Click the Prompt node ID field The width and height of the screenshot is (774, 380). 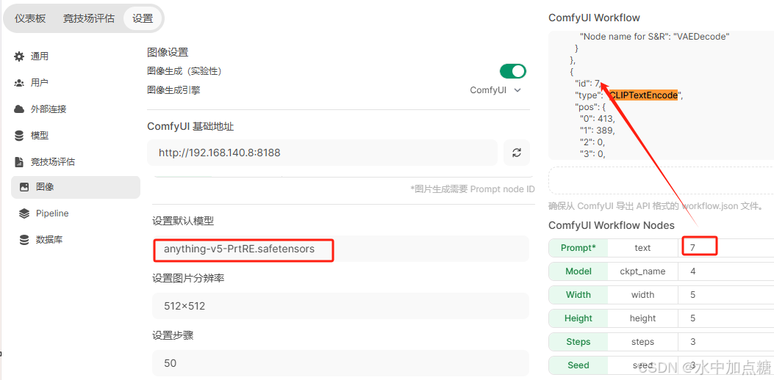725,248
